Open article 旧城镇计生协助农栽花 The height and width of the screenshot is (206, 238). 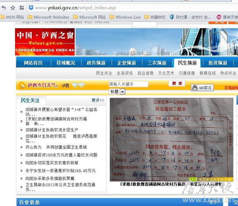[x=61, y=139]
